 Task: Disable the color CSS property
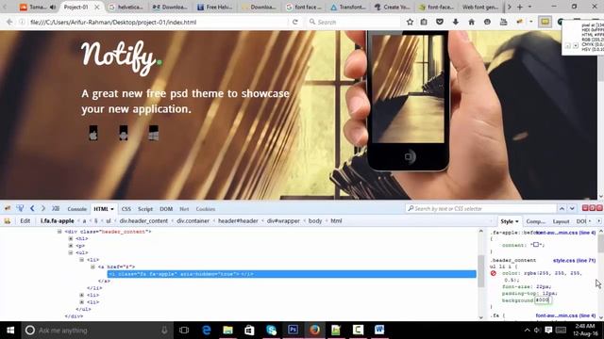click(x=493, y=273)
